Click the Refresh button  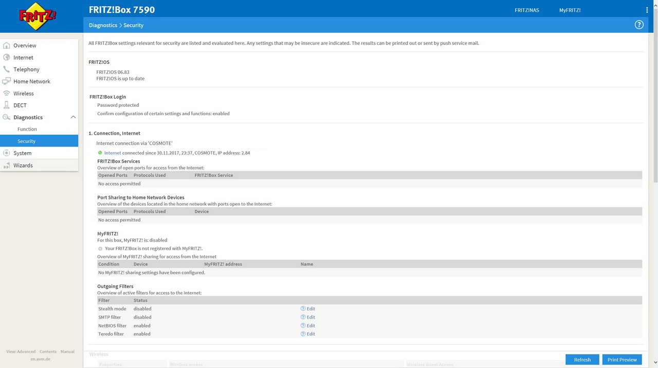582,359
